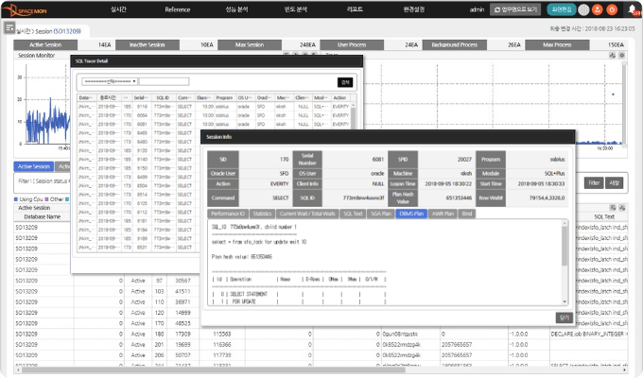Switch to AWR Plan tab
The width and height of the screenshot is (643, 378).
[x=443, y=214]
